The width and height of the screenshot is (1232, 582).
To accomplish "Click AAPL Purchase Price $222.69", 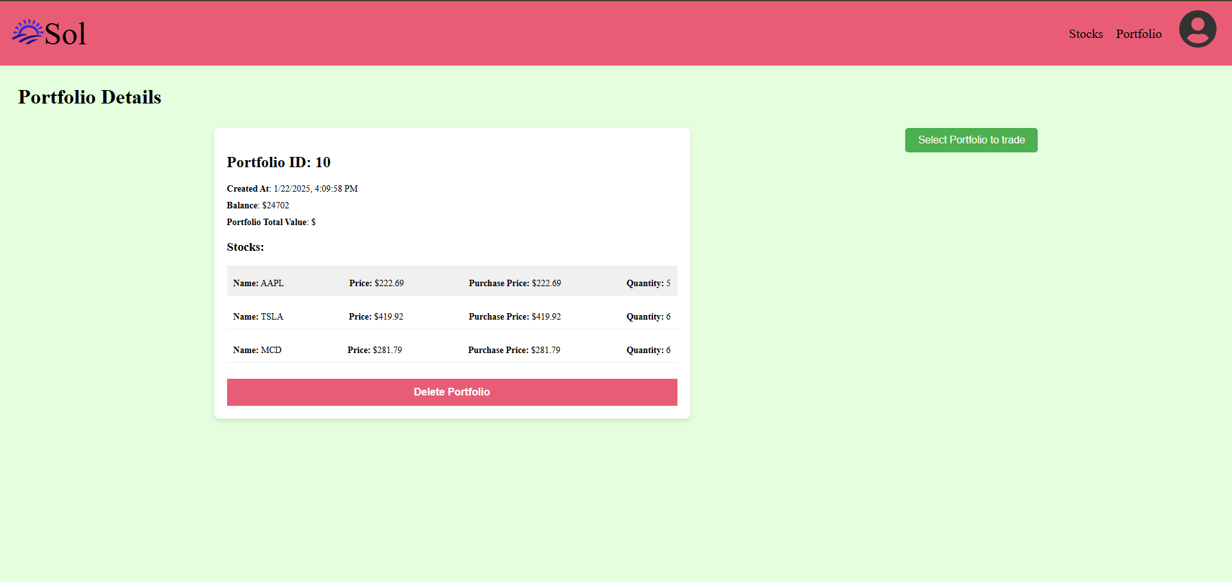I will tap(515, 283).
